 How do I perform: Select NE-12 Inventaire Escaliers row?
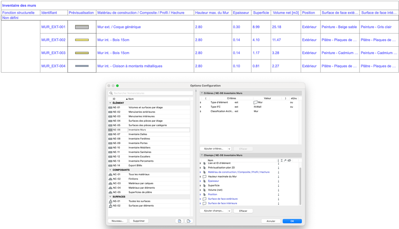pyautogui.click(x=149, y=157)
